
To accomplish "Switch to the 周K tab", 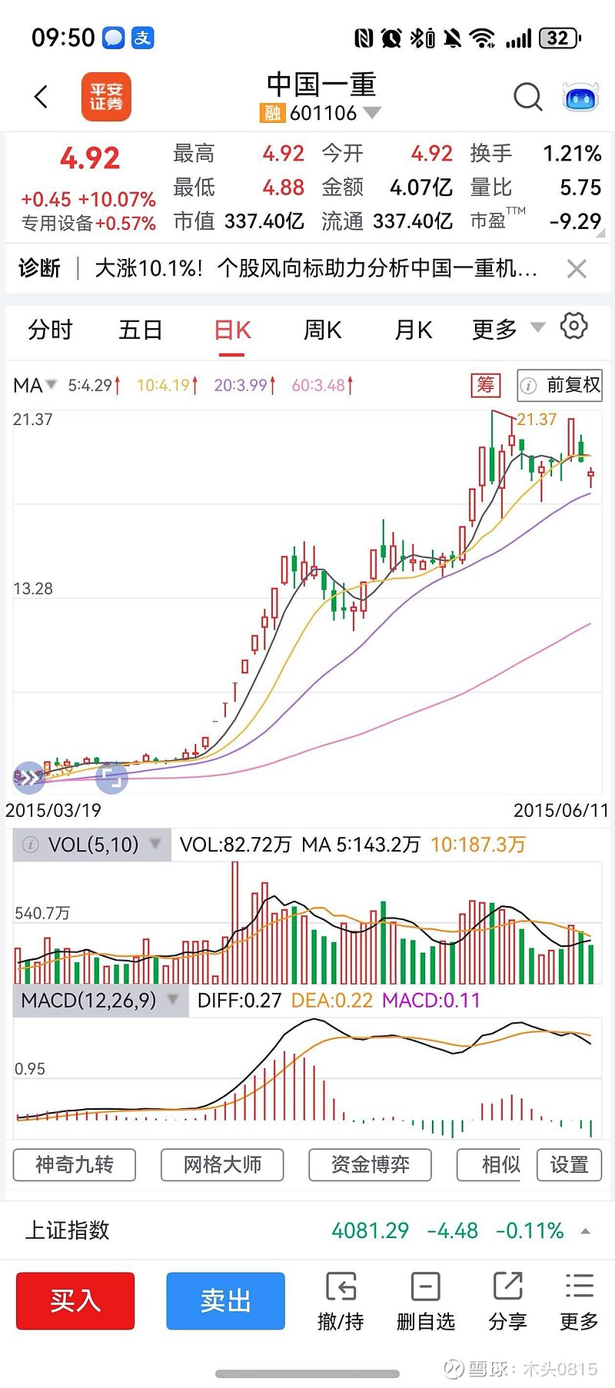I will 322,330.
